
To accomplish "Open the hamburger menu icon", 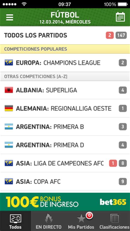I will pos(10,17).
